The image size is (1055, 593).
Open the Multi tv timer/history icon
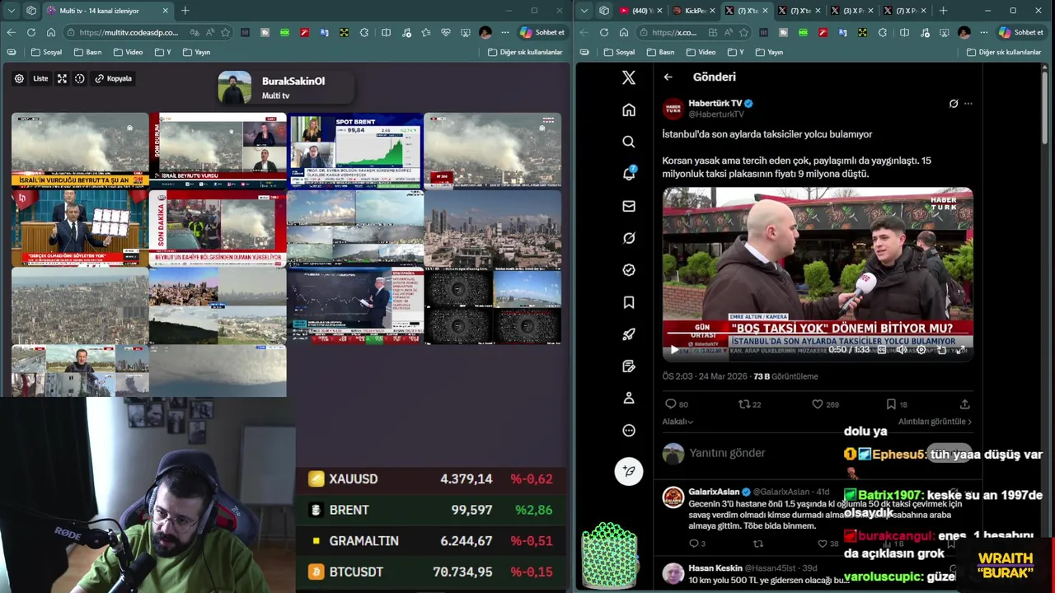(x=80, y=78)
